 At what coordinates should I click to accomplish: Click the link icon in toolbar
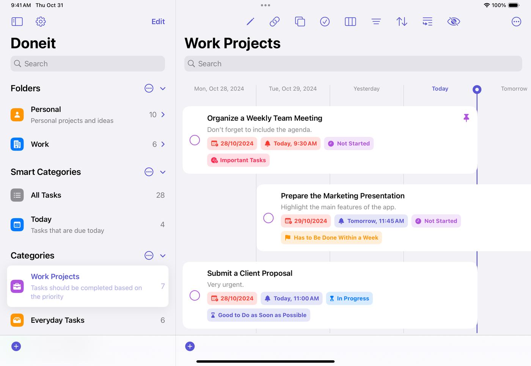[x=275, y=22]
